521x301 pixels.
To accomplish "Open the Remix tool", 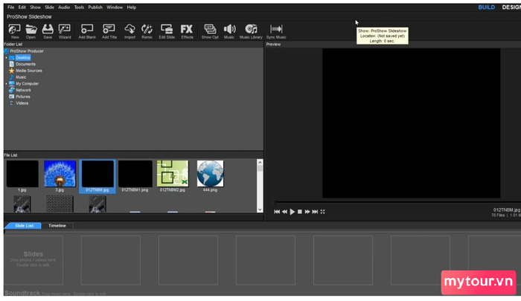I will [147, 31].
